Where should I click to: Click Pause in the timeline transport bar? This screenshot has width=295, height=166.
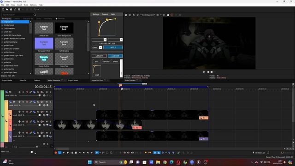point(72,153)
